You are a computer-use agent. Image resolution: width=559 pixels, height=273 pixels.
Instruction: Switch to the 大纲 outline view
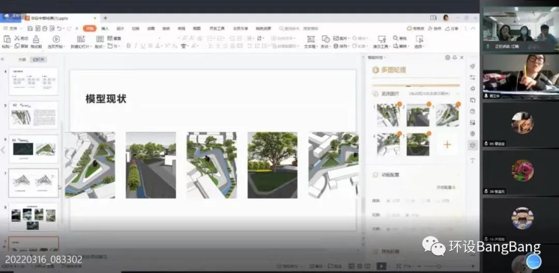[22, 59]
